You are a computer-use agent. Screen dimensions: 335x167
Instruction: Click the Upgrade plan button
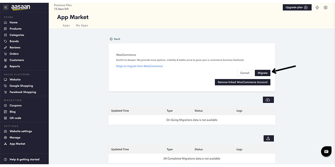[x=297, y=7]
